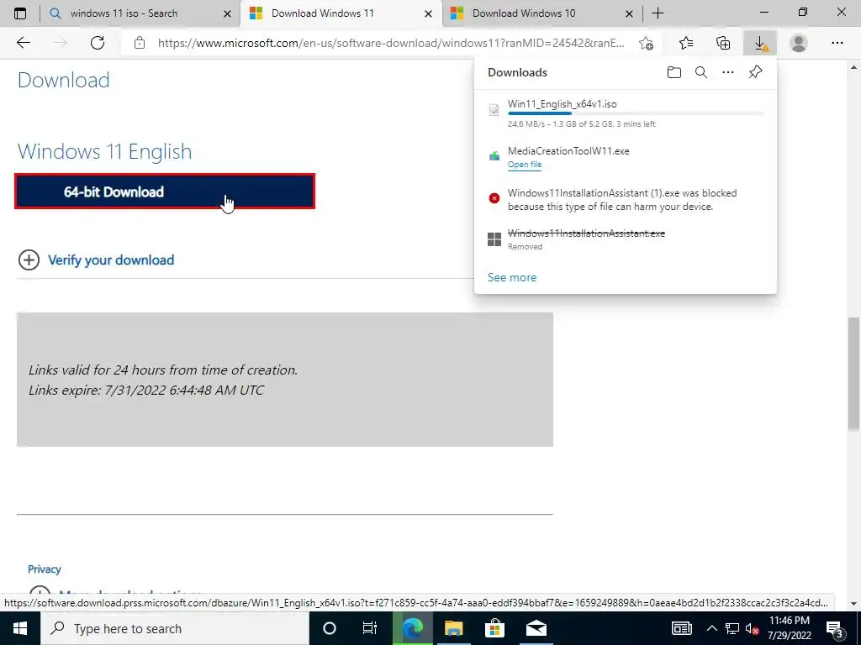
Task: Click the Windows 11 English heading
Action: tap(105, 151)
